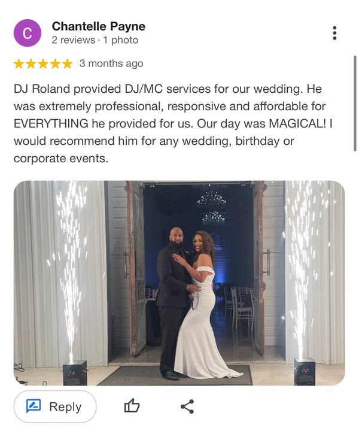
Task: Open the wedding couple photo attachment
Action: (x=180, y=283)
